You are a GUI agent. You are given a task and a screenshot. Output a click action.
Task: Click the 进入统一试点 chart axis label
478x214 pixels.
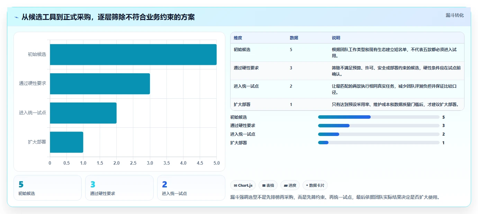(33, 113)
